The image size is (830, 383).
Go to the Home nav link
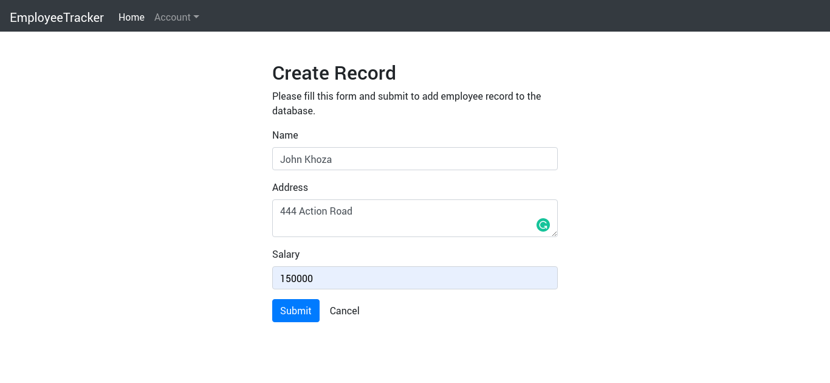(x=131, y=17)
